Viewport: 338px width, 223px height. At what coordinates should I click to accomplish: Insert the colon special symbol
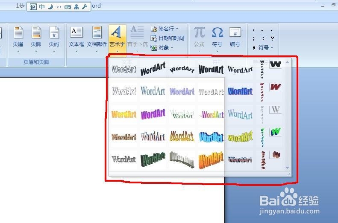coord(263,39)
